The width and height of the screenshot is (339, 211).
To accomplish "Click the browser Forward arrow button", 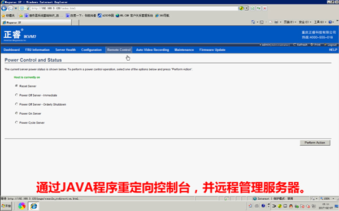I will pyautogui.click(x=10, y=8).
